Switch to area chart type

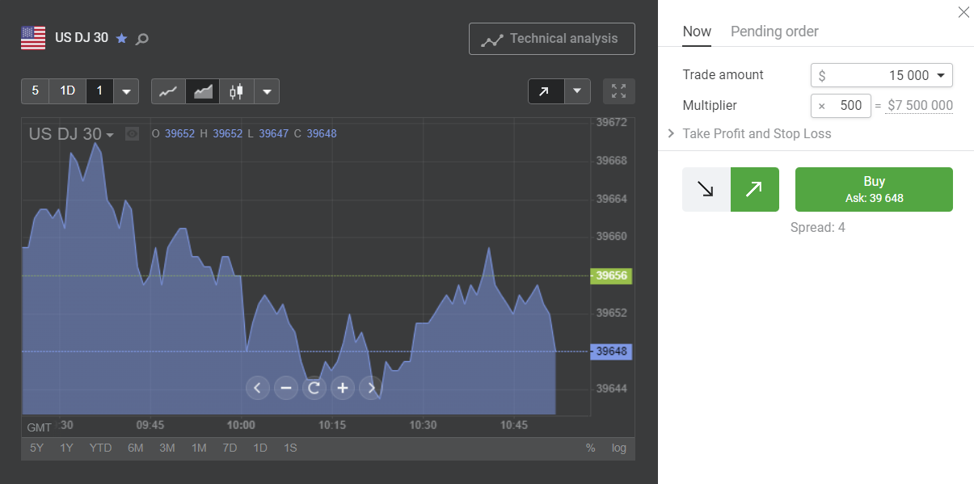point(202,91)
